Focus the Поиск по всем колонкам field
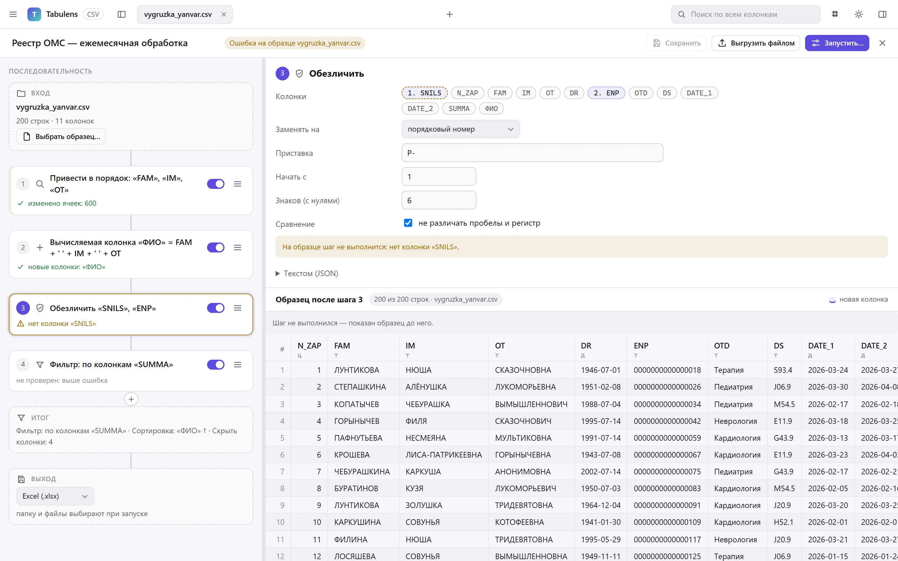 pos(746,14)
